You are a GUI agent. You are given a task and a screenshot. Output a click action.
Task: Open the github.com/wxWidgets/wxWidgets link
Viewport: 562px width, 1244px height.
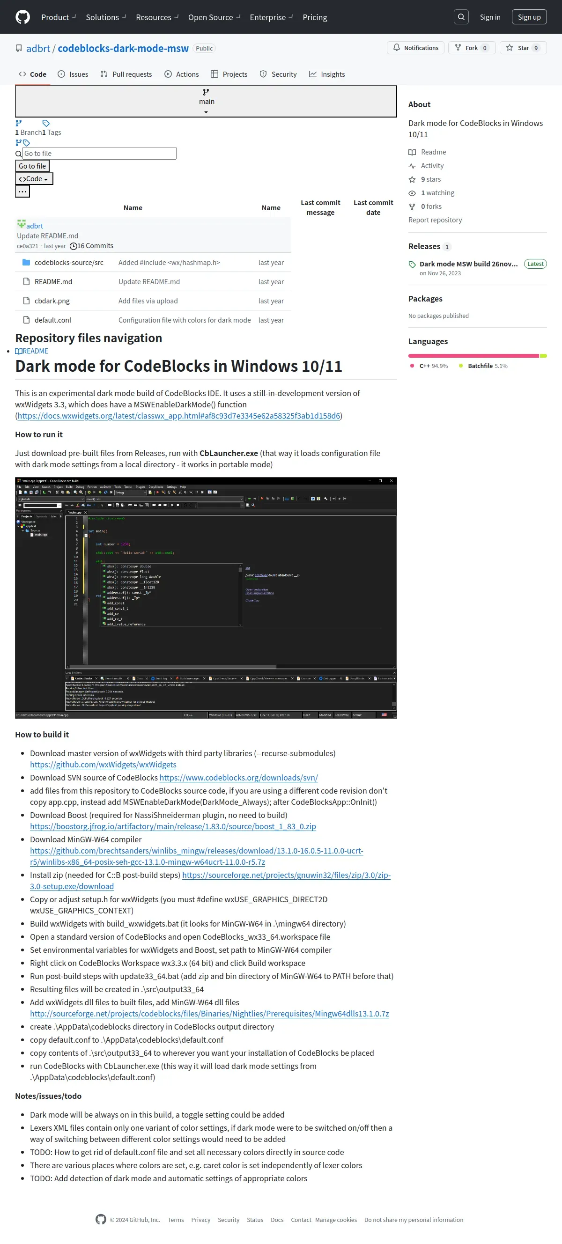103,765
